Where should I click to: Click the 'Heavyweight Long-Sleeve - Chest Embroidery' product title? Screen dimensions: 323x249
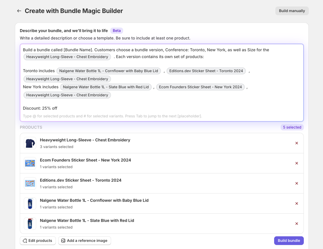click(x=85, y=140)
